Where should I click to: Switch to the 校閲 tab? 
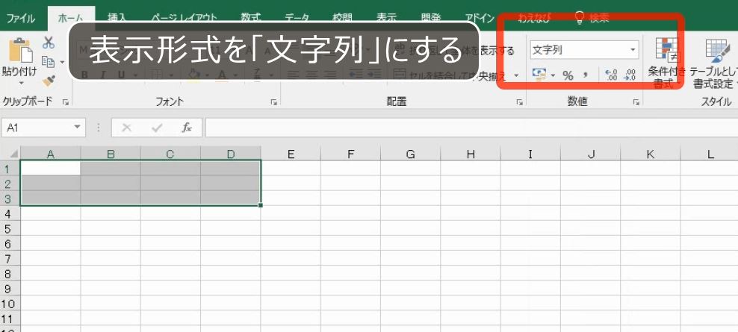pos(342,18)
